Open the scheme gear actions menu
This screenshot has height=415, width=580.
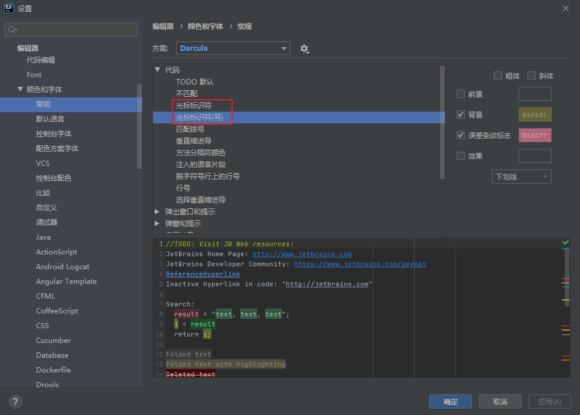304,49
